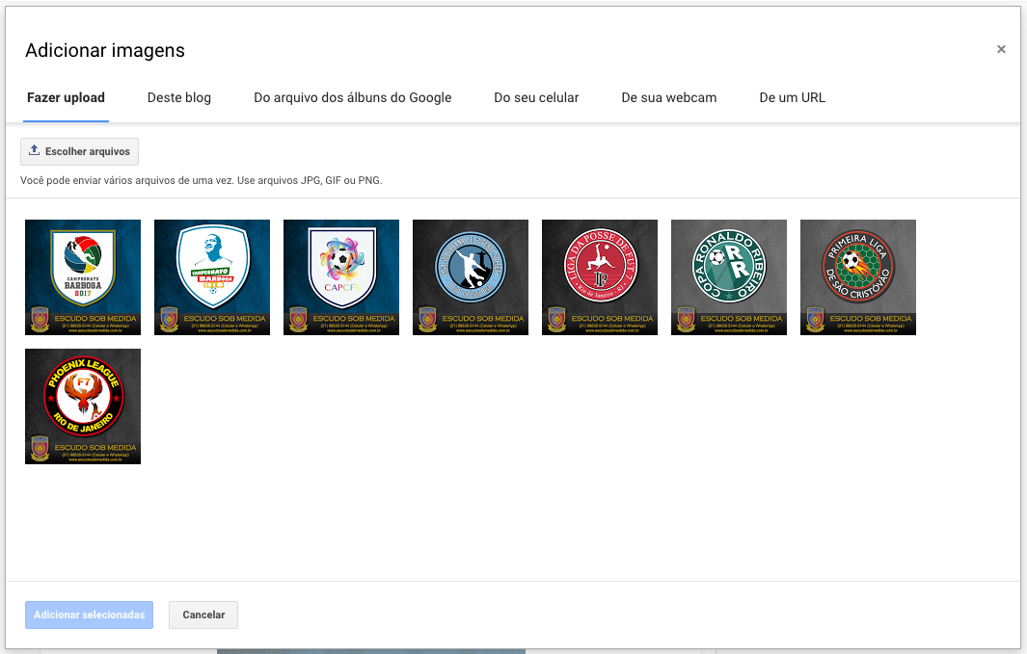
Task: Select the Do seu celular tab
Action: tap(536, 97)
